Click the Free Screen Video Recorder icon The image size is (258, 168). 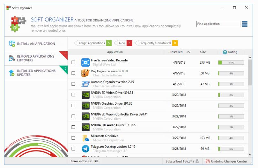click(x=85, y=62)
